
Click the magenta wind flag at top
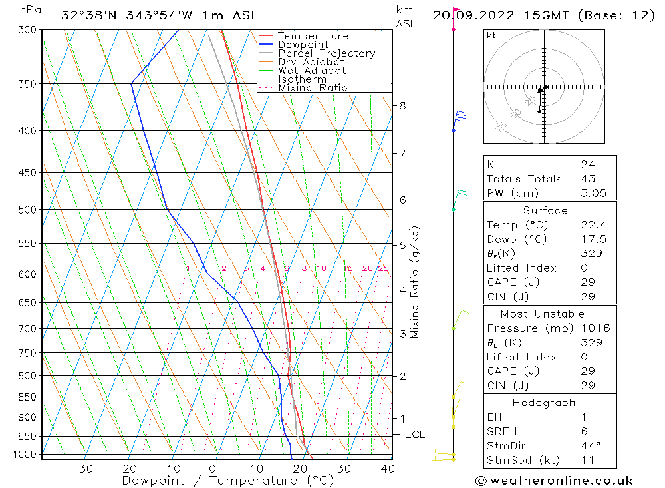tap(457, 19)
